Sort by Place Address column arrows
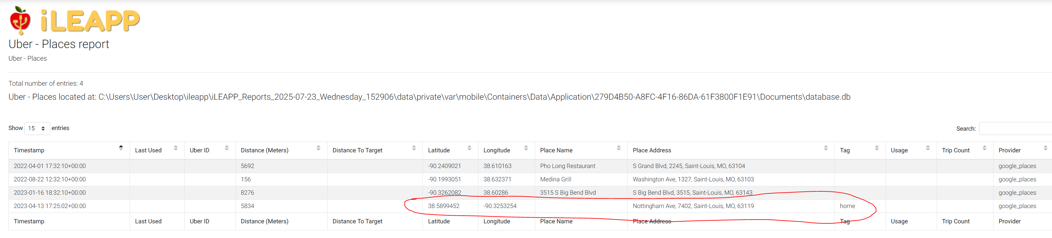Viewport: 1052px width, 238px height. [826, 148]
